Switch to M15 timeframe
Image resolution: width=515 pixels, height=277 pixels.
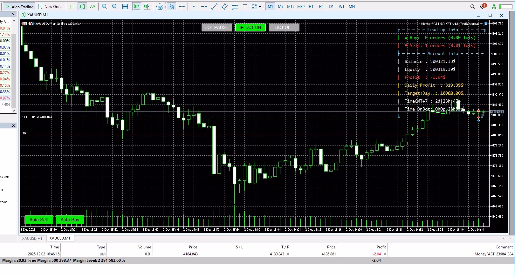291,7
